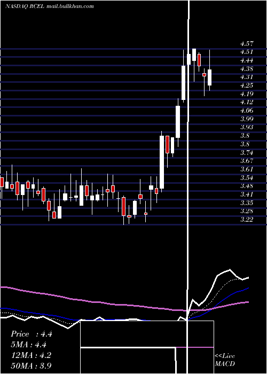267x374 pixels.
Task: Click the 3.41 price axis label
Action: tap(247, 194)
